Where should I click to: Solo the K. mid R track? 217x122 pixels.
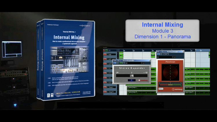[x=105, y=64]
